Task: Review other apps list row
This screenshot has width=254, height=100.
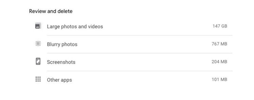Action: [x=131, y=80]
